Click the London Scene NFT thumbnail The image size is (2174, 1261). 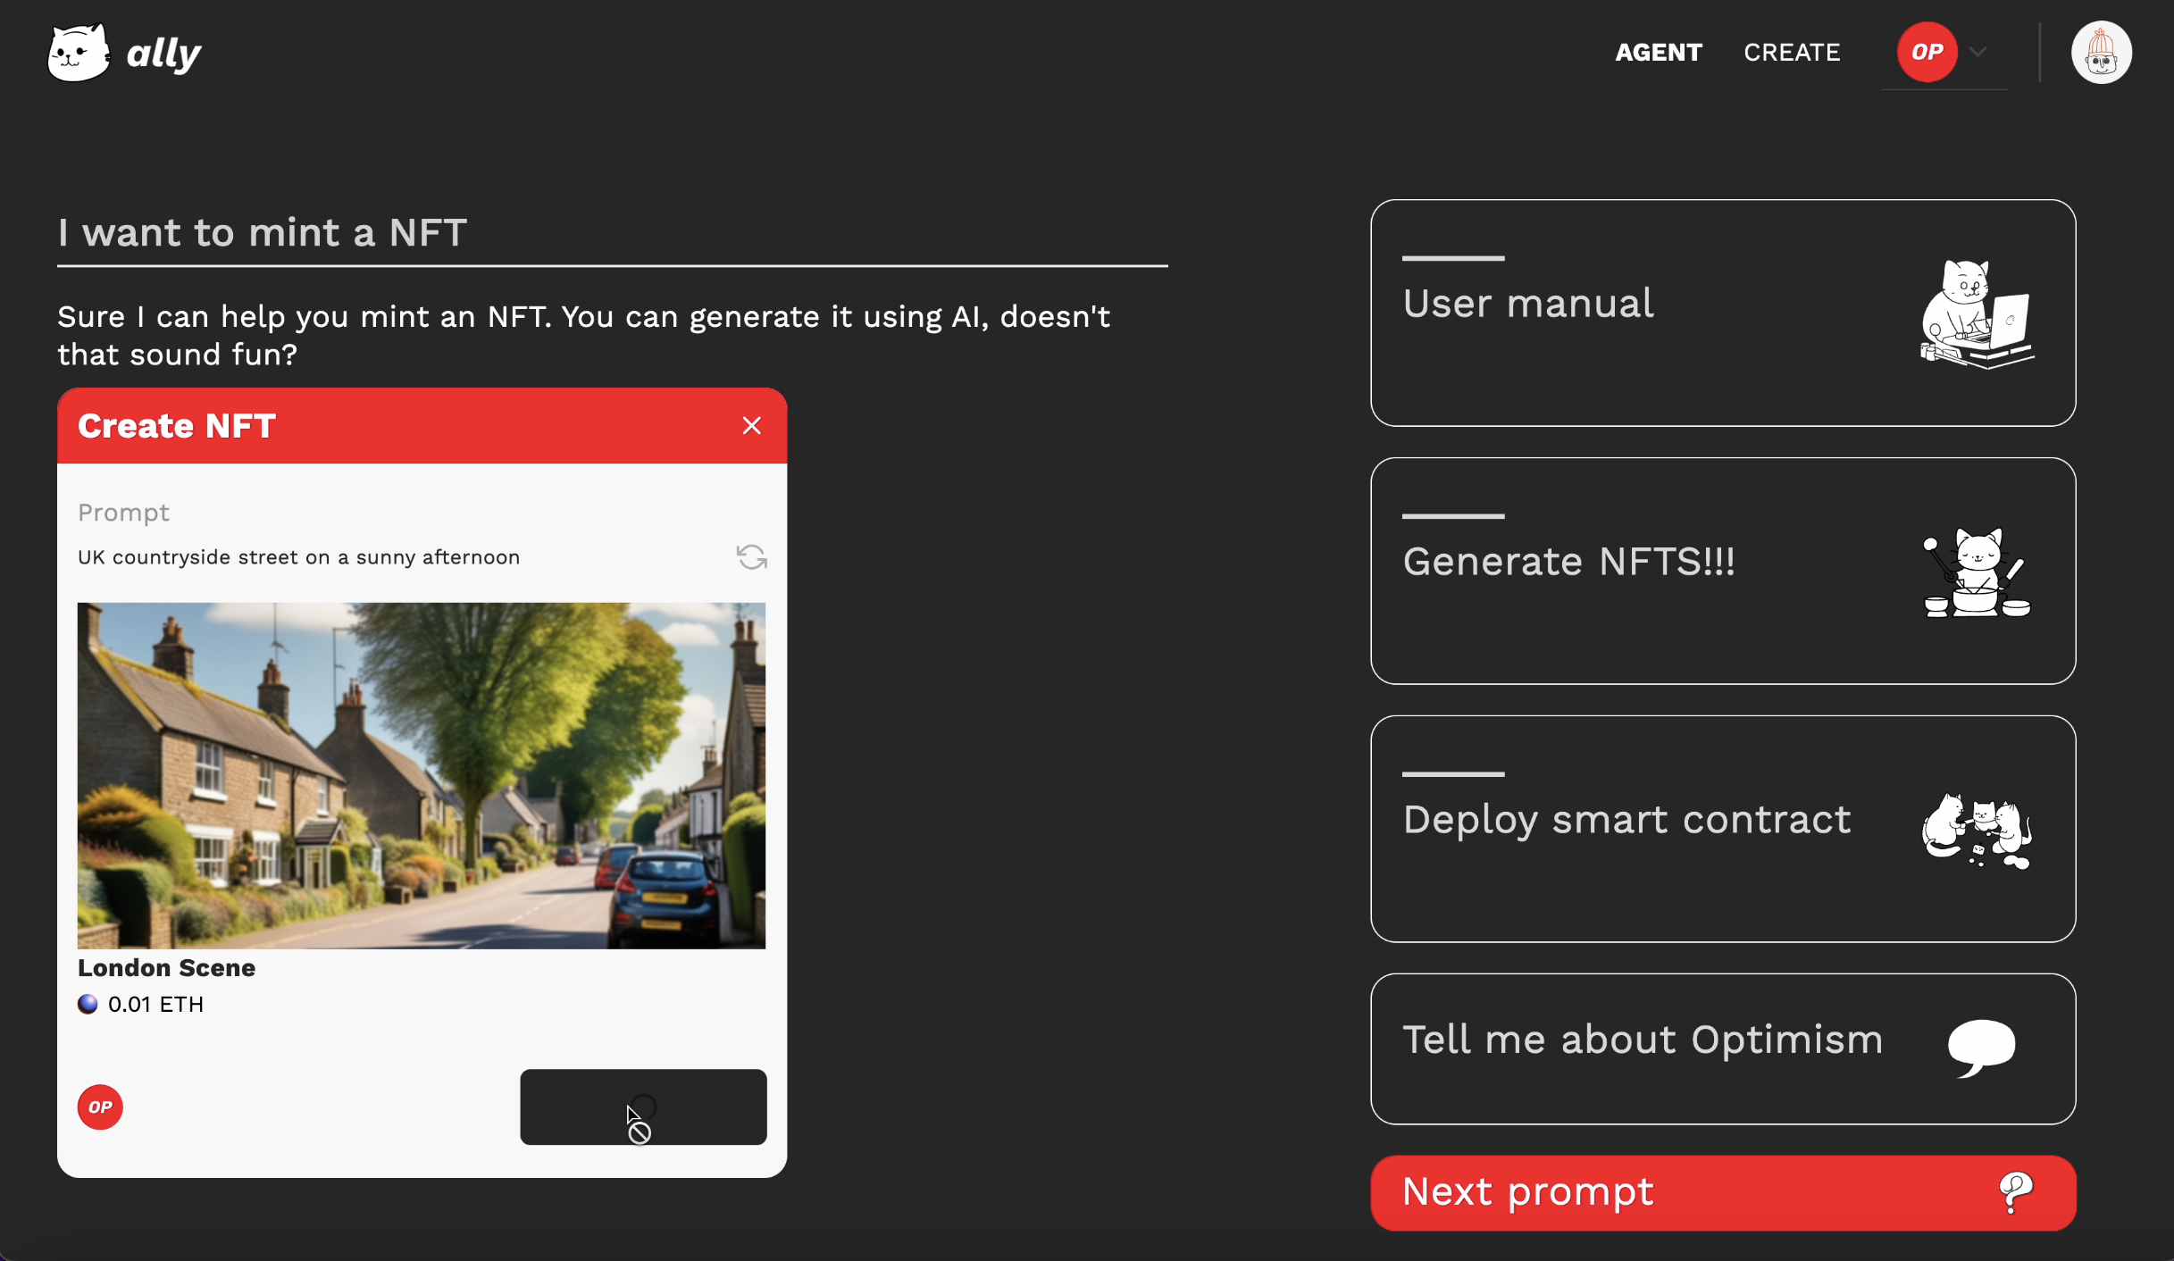(x=422, y=774)
